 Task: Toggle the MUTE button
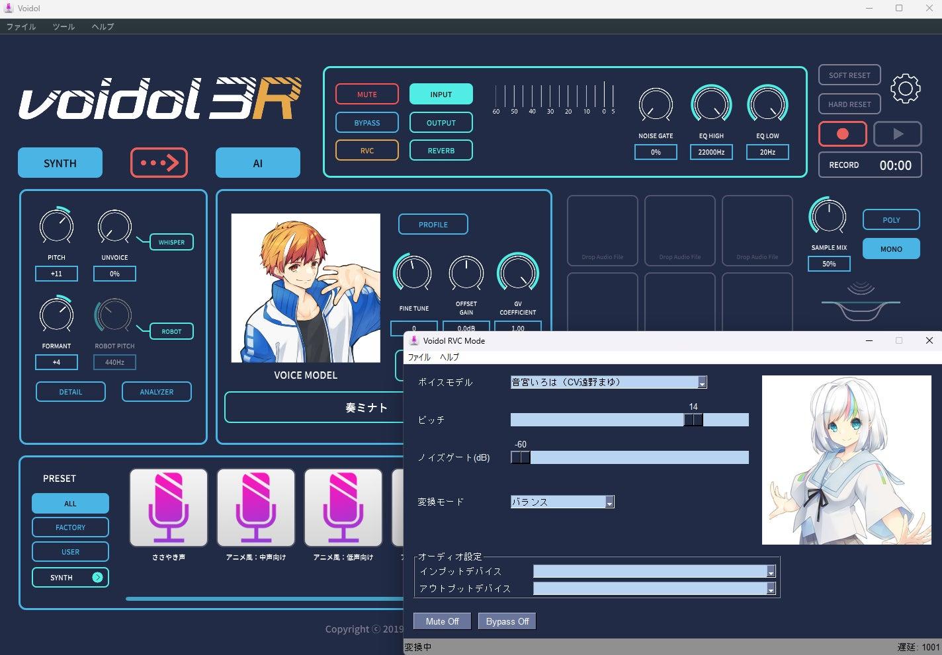pyautogui.click(x=367, y=95)
